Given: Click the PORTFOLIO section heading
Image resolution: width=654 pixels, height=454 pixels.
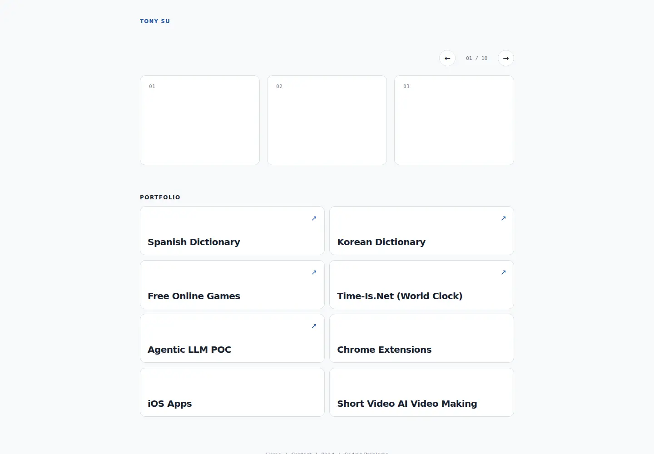Looking at the screenshot, I should (x=160, y=197).
